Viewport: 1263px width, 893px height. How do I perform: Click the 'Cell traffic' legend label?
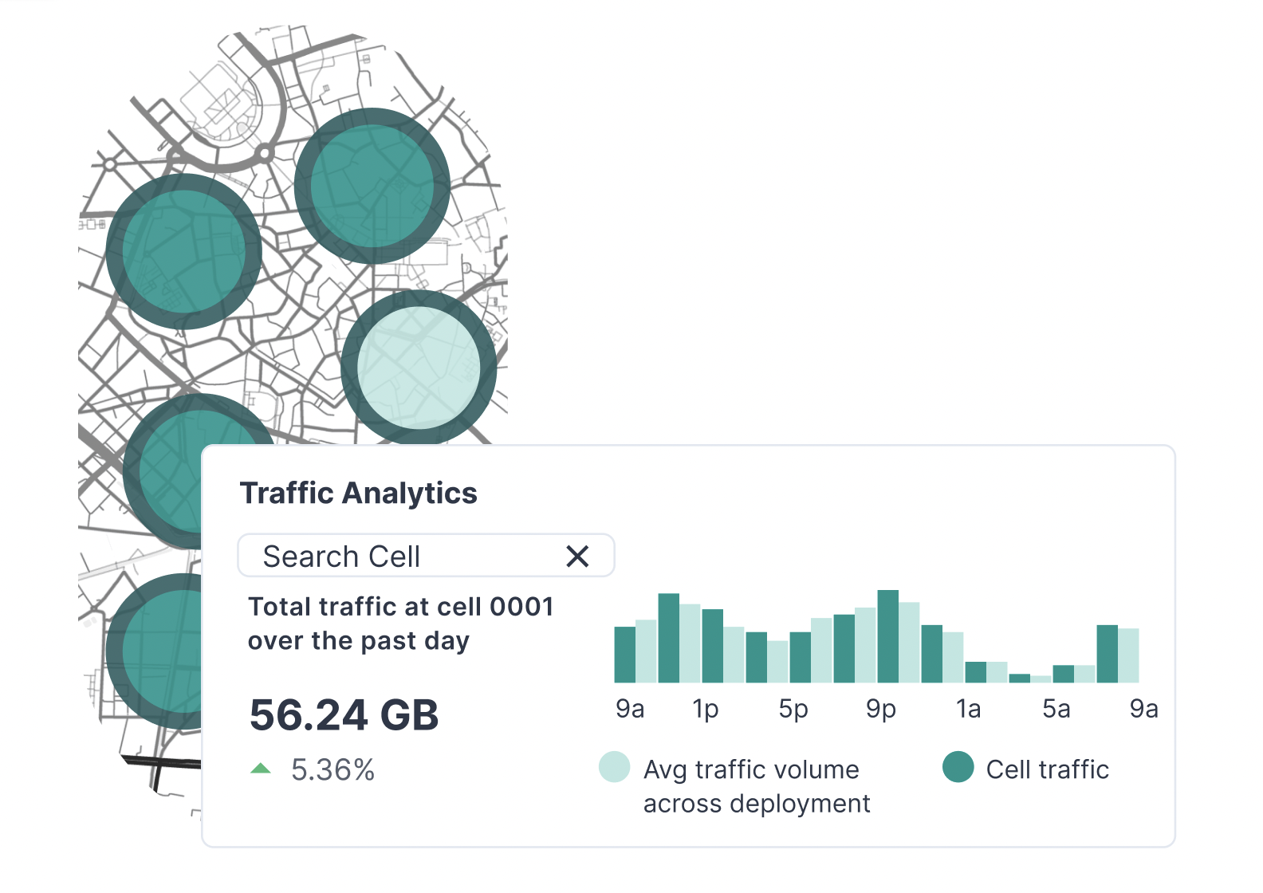pyautogui.click(x=1048, y=769)
